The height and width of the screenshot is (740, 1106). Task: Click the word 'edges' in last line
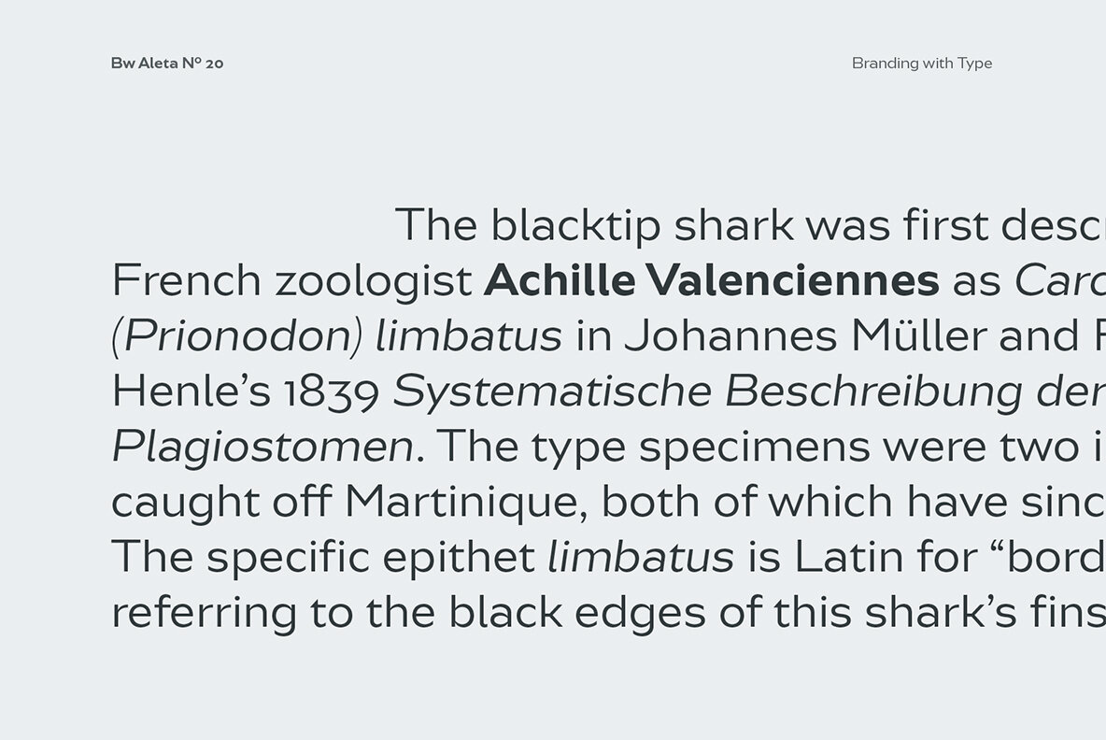coord(640,613)
